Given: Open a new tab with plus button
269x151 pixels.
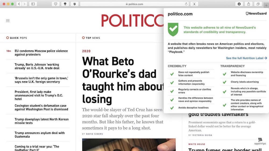Looking at the screenshot, I should [266, 5].
